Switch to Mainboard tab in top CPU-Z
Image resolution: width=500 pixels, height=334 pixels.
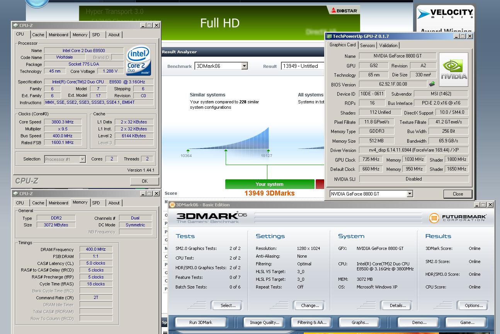58,35
